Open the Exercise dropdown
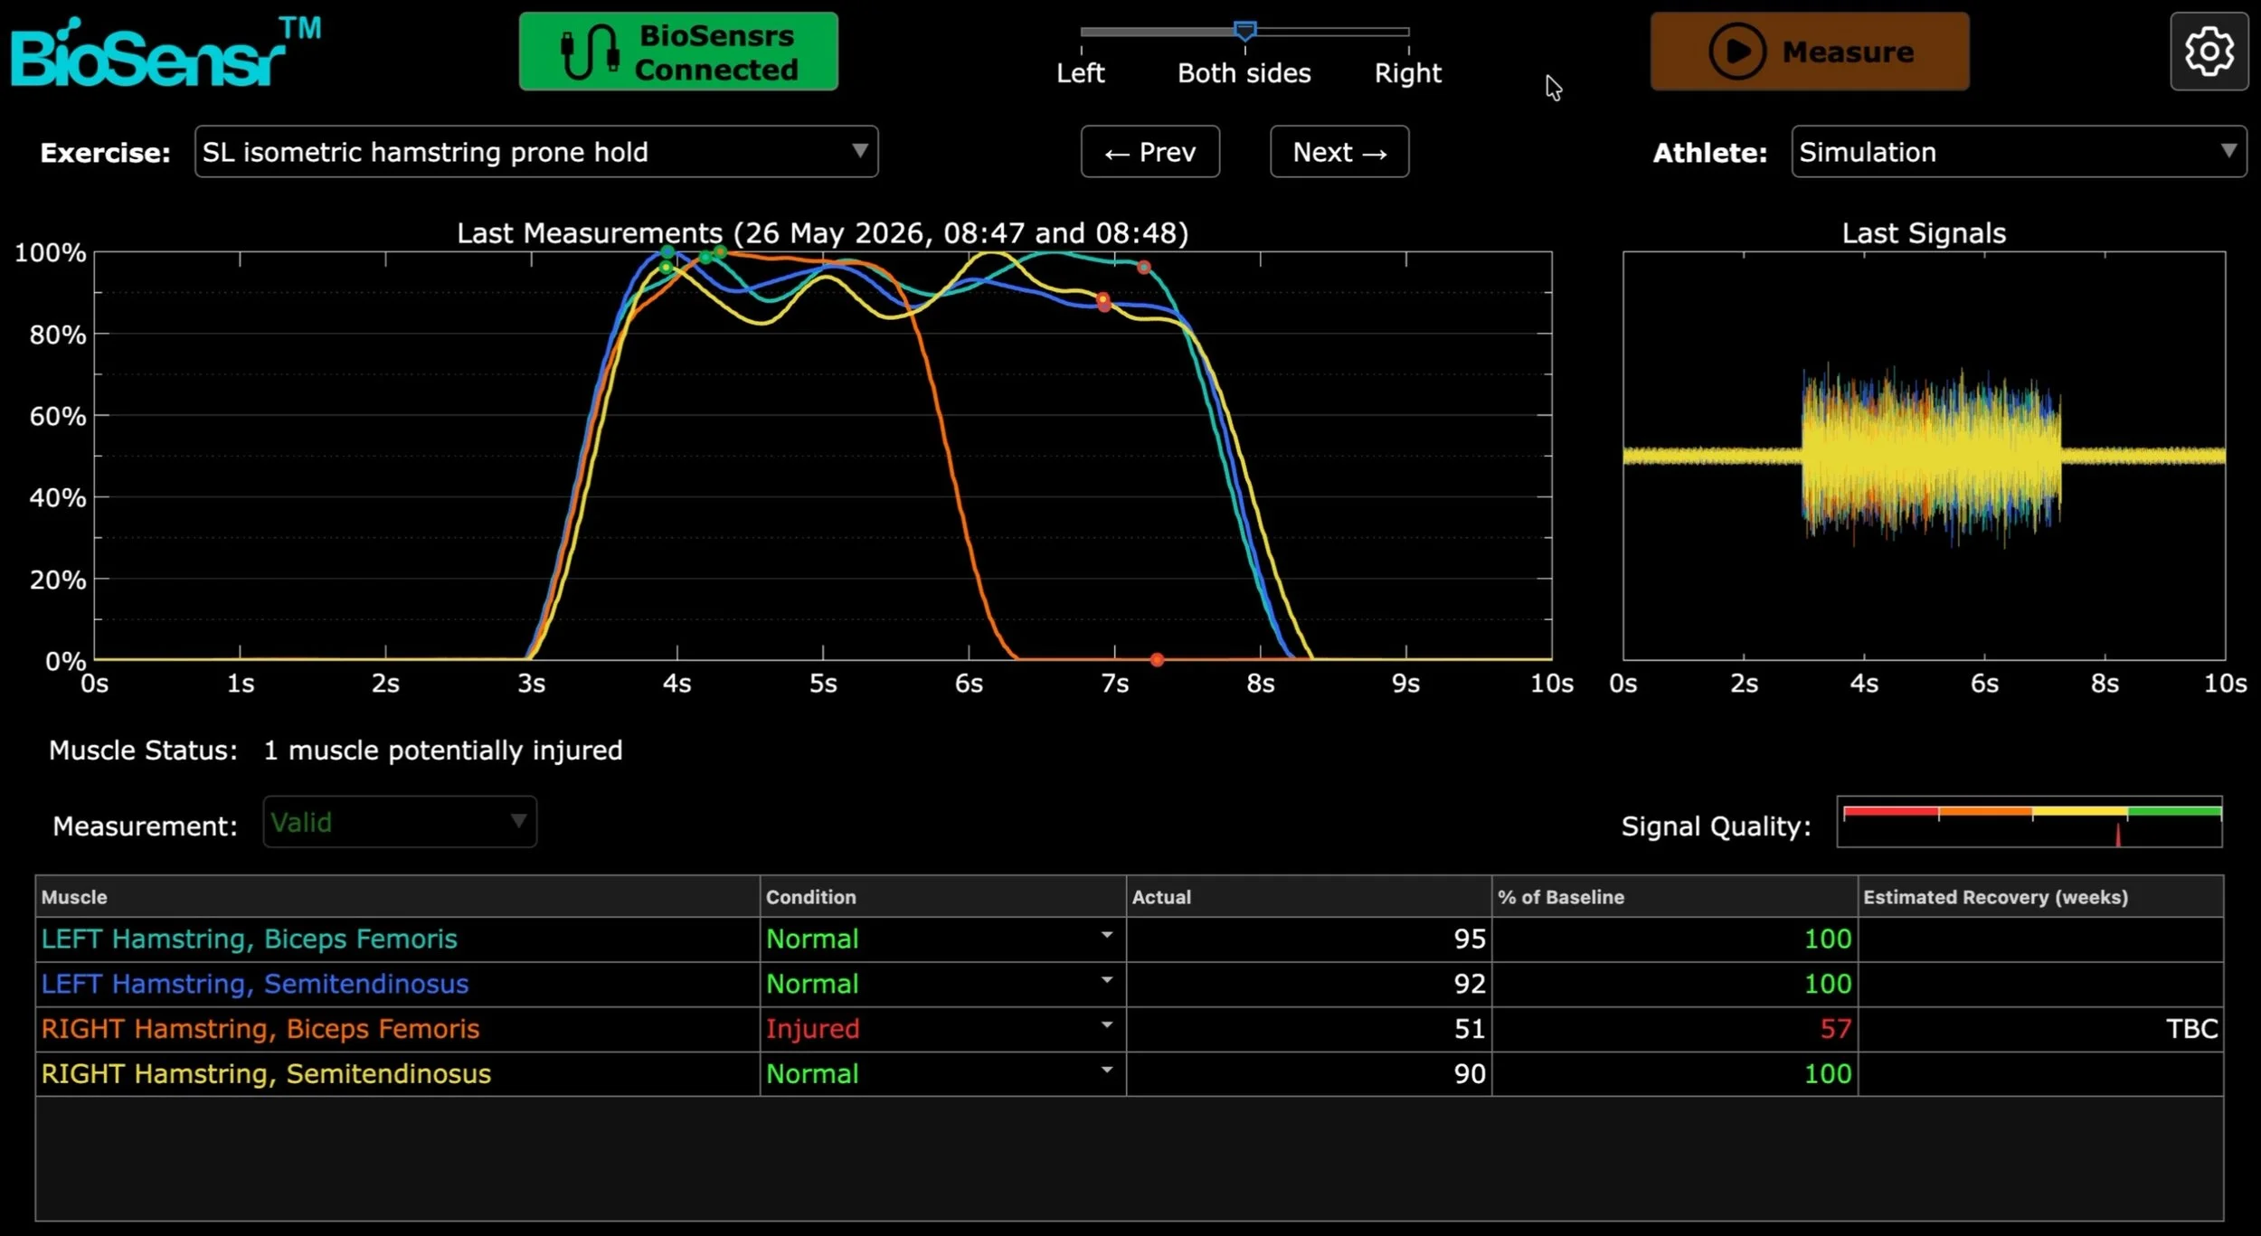The width and height of the screenshot is (2261, 1236). click(x=536, y=152)
